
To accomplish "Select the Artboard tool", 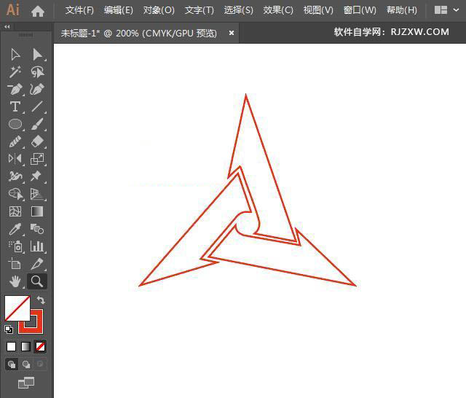I will tap(15, 264).
